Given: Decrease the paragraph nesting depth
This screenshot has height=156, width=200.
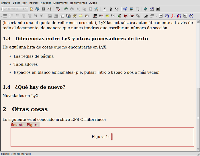Looking at the screenshot, I should click(x=42, y=16).
